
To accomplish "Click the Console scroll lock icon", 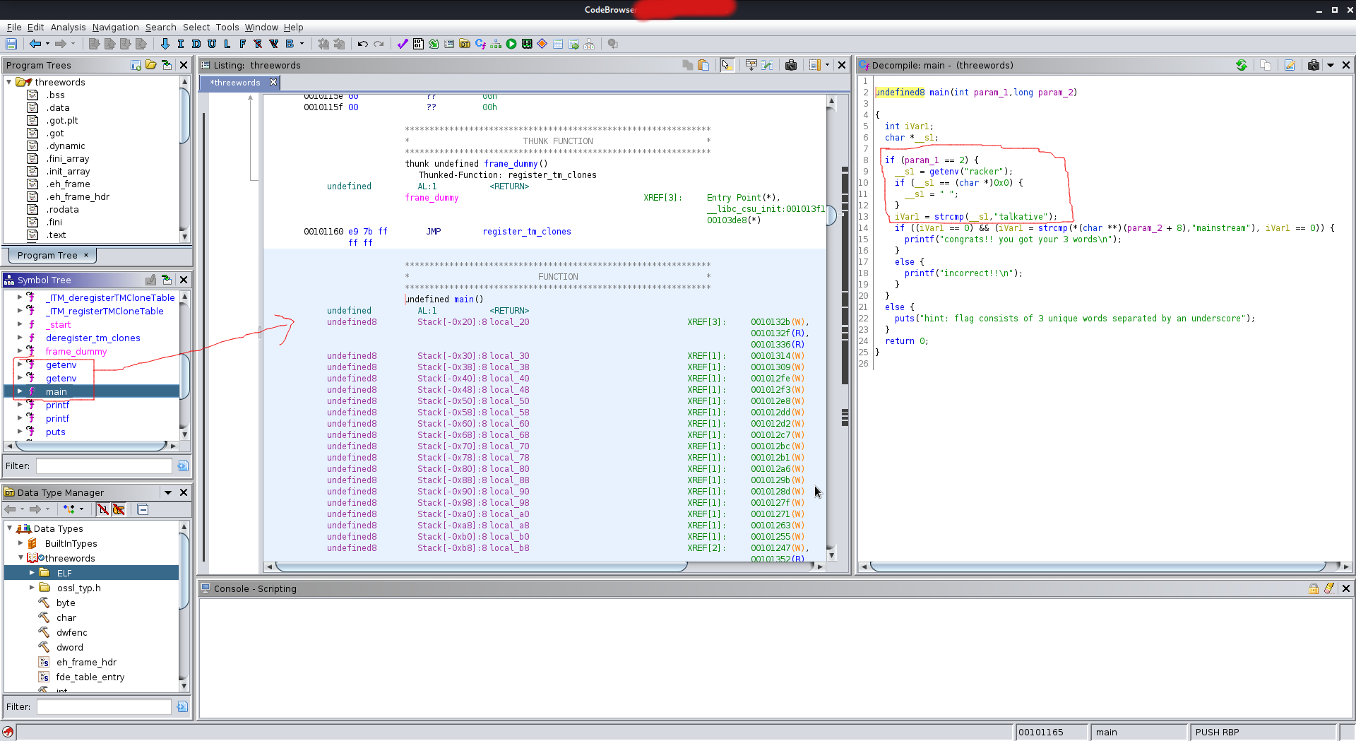I will (x=1314, y=588).
